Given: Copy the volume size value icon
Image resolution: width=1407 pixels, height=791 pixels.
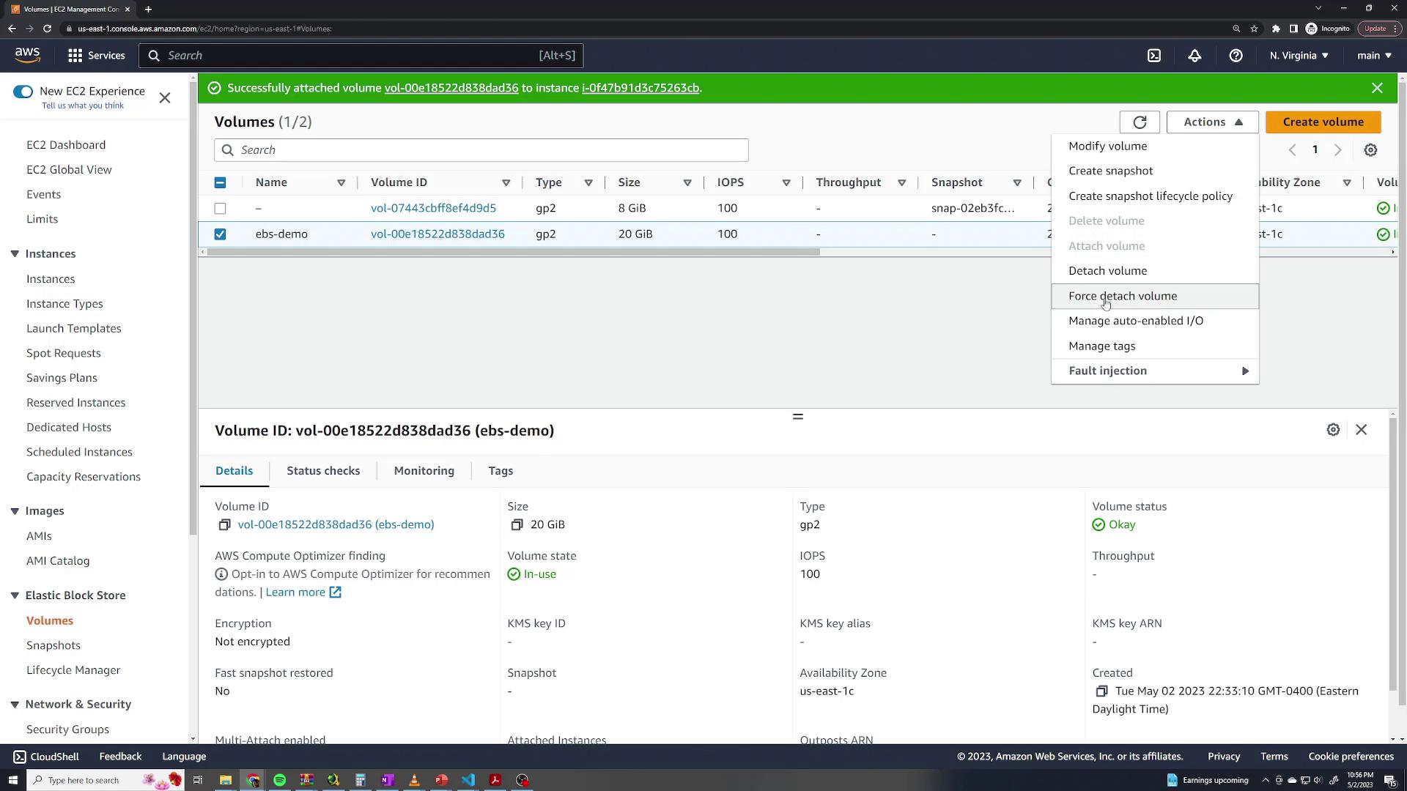Looking at the screenshot, I should [x=517, y=524].
